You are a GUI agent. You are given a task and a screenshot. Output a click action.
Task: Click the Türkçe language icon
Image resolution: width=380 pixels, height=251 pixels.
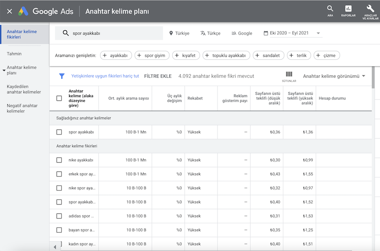click(x=203, y=33)
